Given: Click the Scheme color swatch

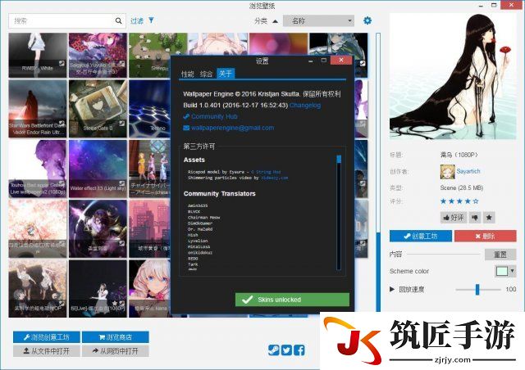Looking at the screenshot, I should click(502, 271).
